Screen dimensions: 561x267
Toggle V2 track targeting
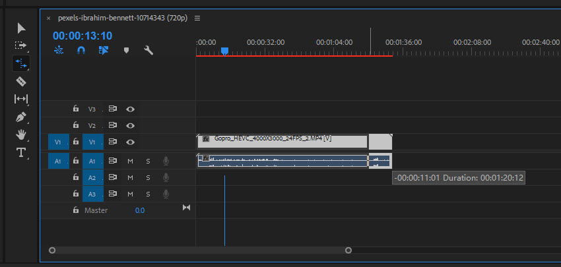tap(92, 125)
